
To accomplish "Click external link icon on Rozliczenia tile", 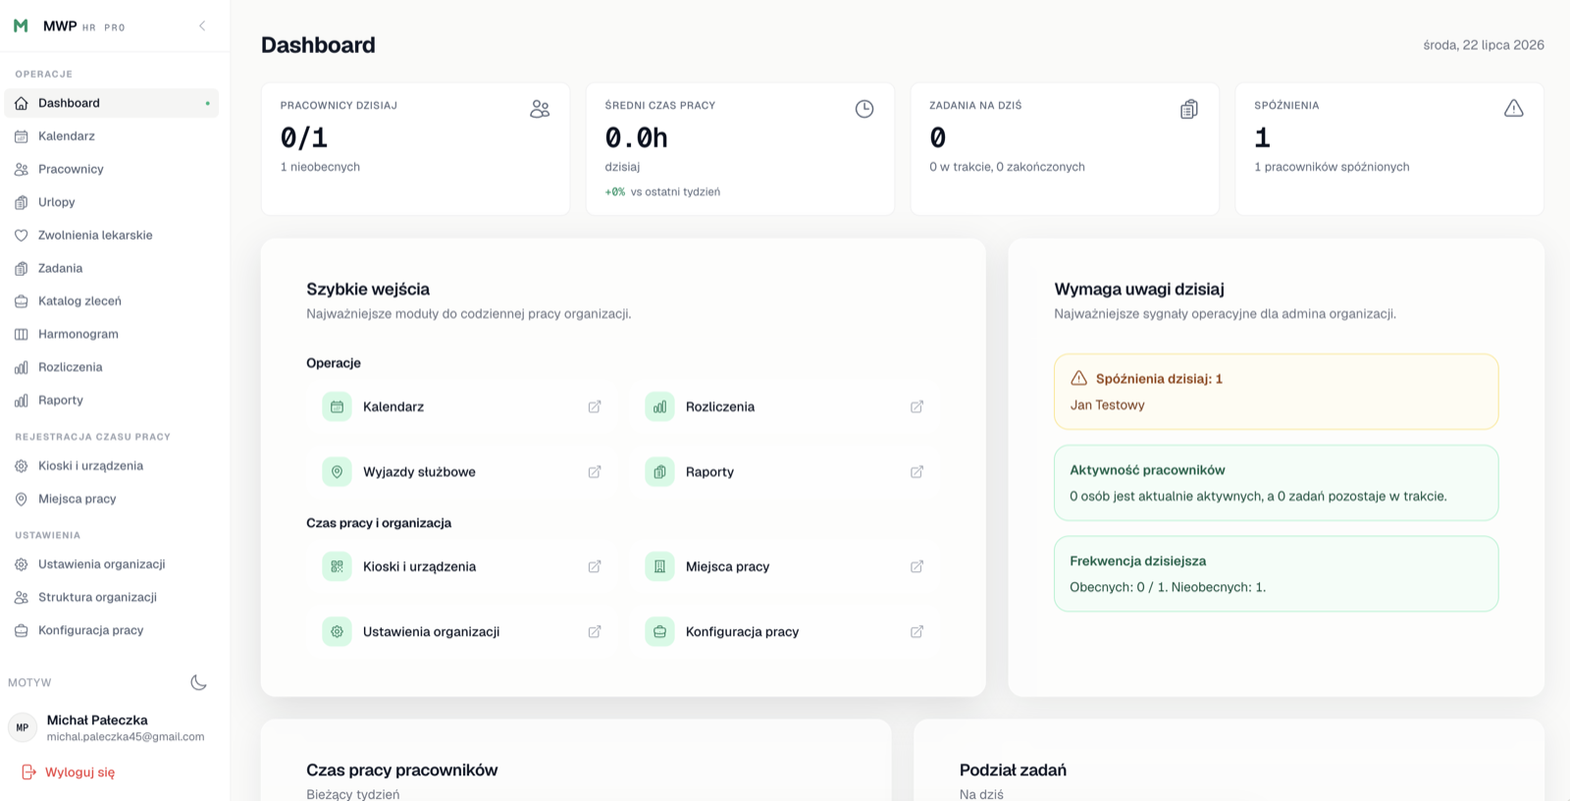I will click(x=916, y=406).
